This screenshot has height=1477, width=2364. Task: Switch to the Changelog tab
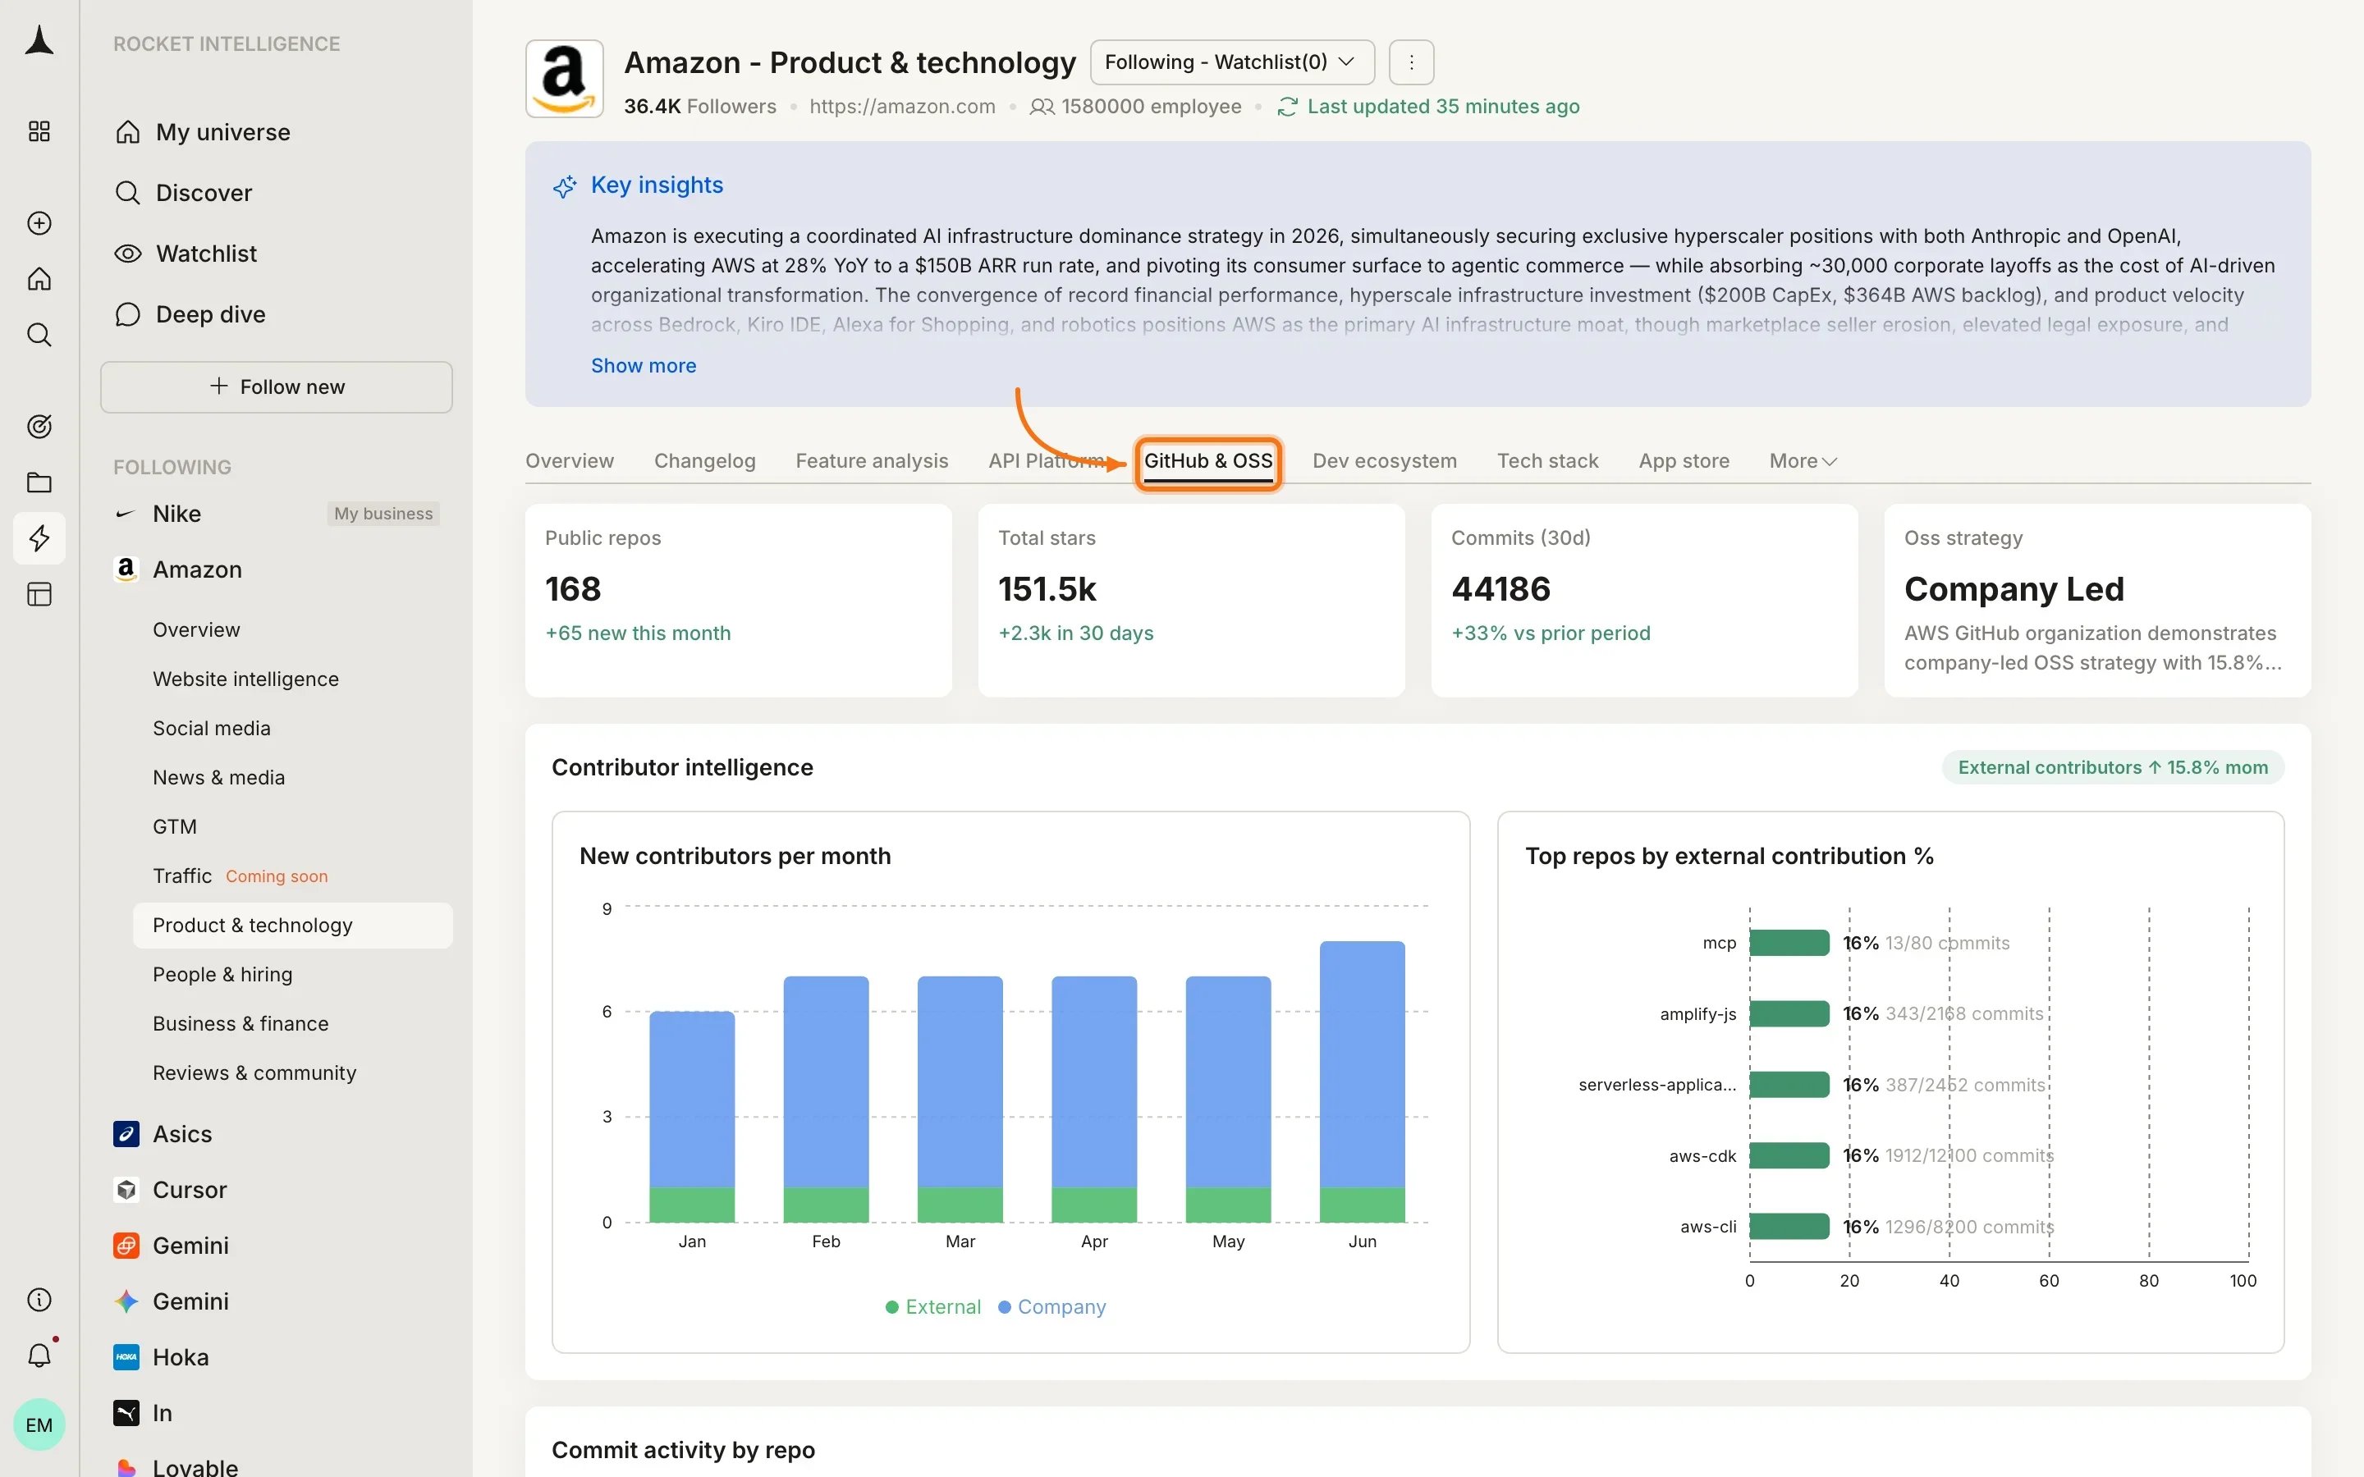[704, 461]
